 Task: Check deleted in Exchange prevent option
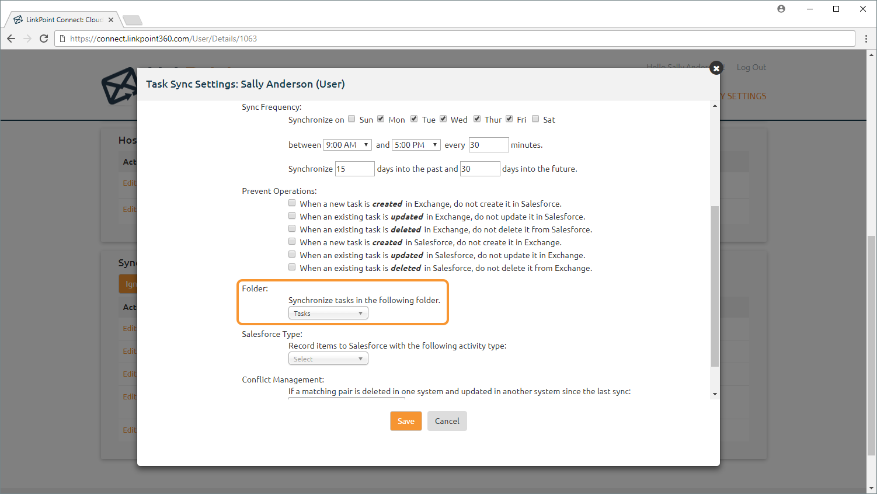[292, 229]
